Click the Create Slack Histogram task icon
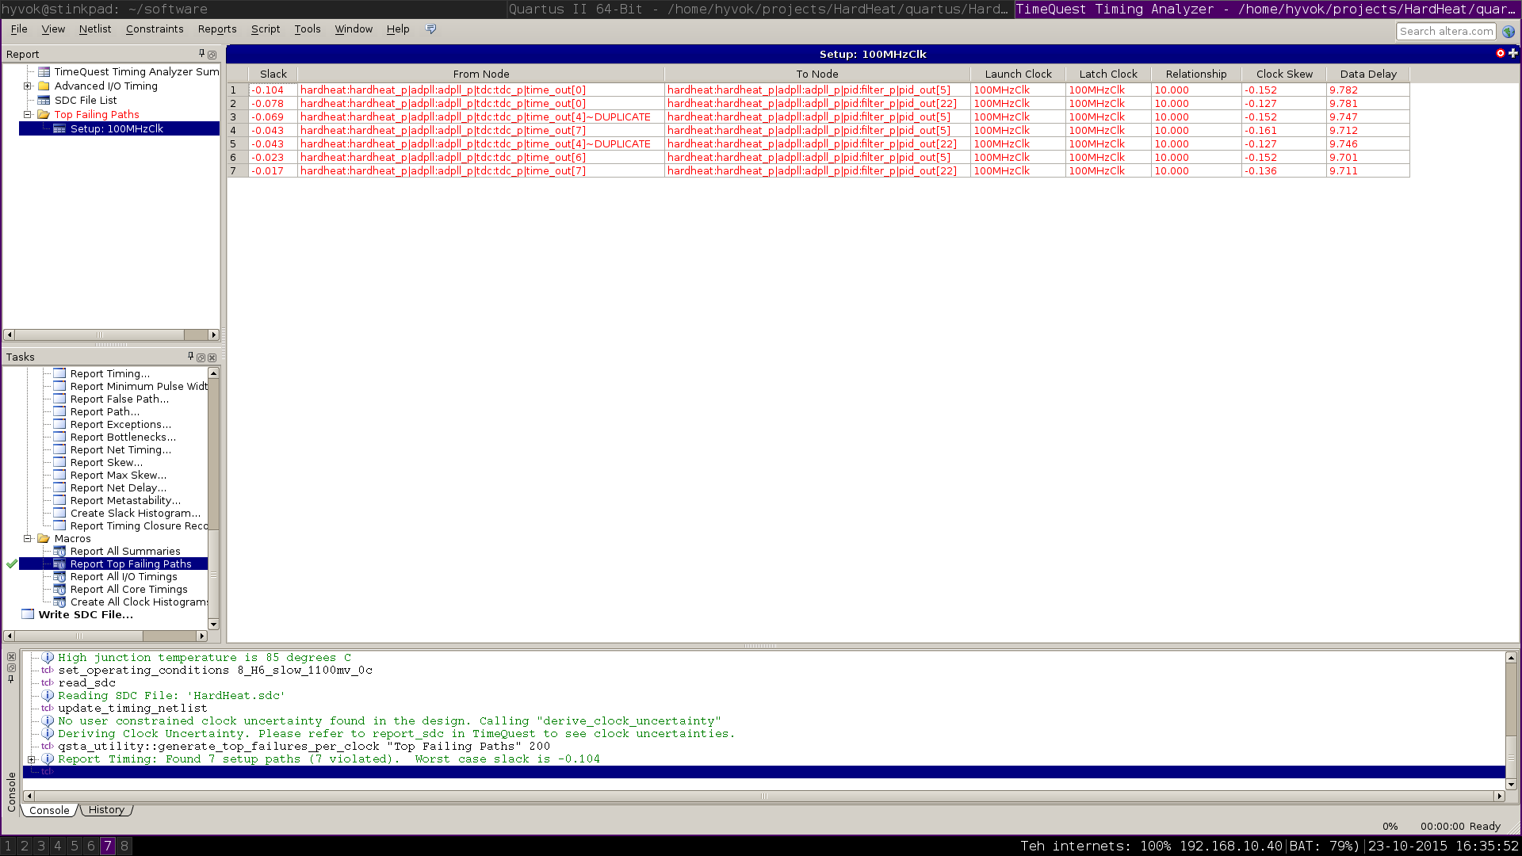1522x856 pixels. [59, 513]
